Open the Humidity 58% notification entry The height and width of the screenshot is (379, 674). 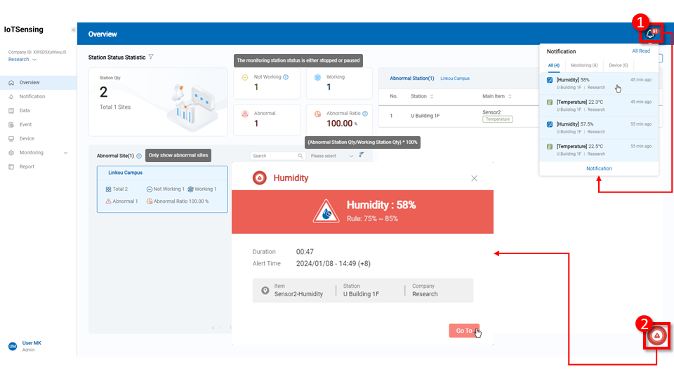click(598, 83)
